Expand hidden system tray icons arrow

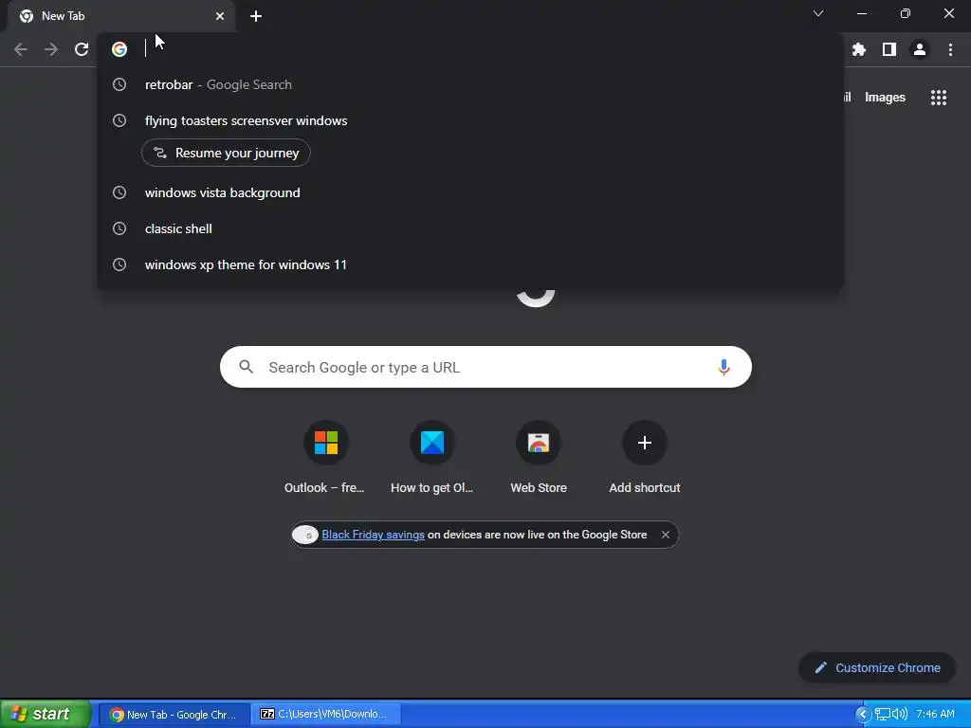point(863,715)
